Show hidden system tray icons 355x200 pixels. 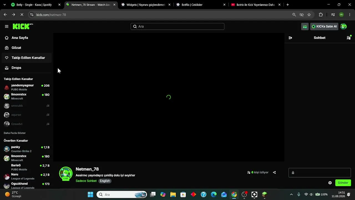pyautogui.click(x=291, y=194)
